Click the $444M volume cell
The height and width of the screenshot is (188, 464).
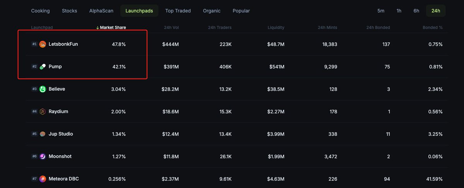click(171, 44)
